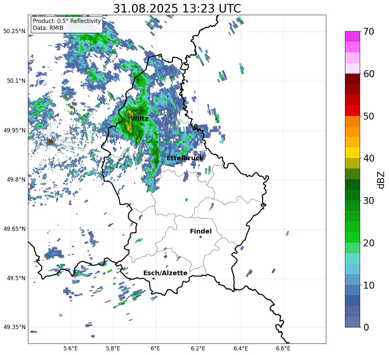Pick the light blue 12-14 dBZ color band
Image resolution: width=389 pixels, height=355 pixels.
(352, 269)
